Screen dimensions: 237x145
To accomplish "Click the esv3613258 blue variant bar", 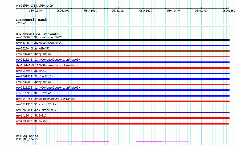I will [122, 90].
